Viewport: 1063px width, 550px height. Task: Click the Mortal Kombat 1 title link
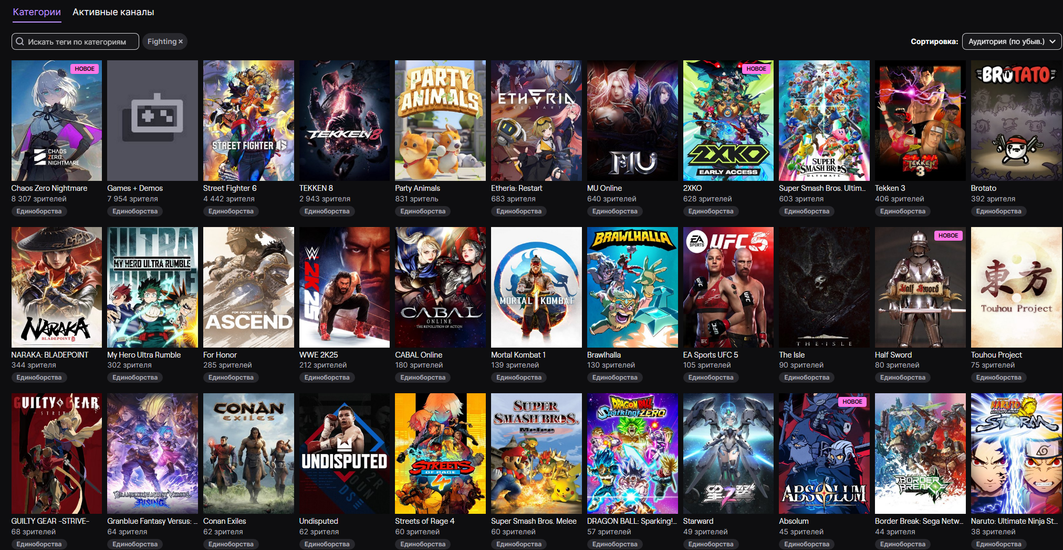[518, 355]
